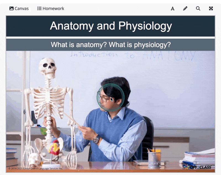The height and width of the screenshot is (175, 221).
Task: Open the Canvas tab label
Action: (22, 9)
